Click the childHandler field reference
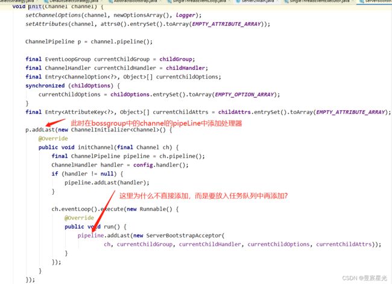This screenshot has width=392, height=284. pyautogui.click(x=186, y=68)
